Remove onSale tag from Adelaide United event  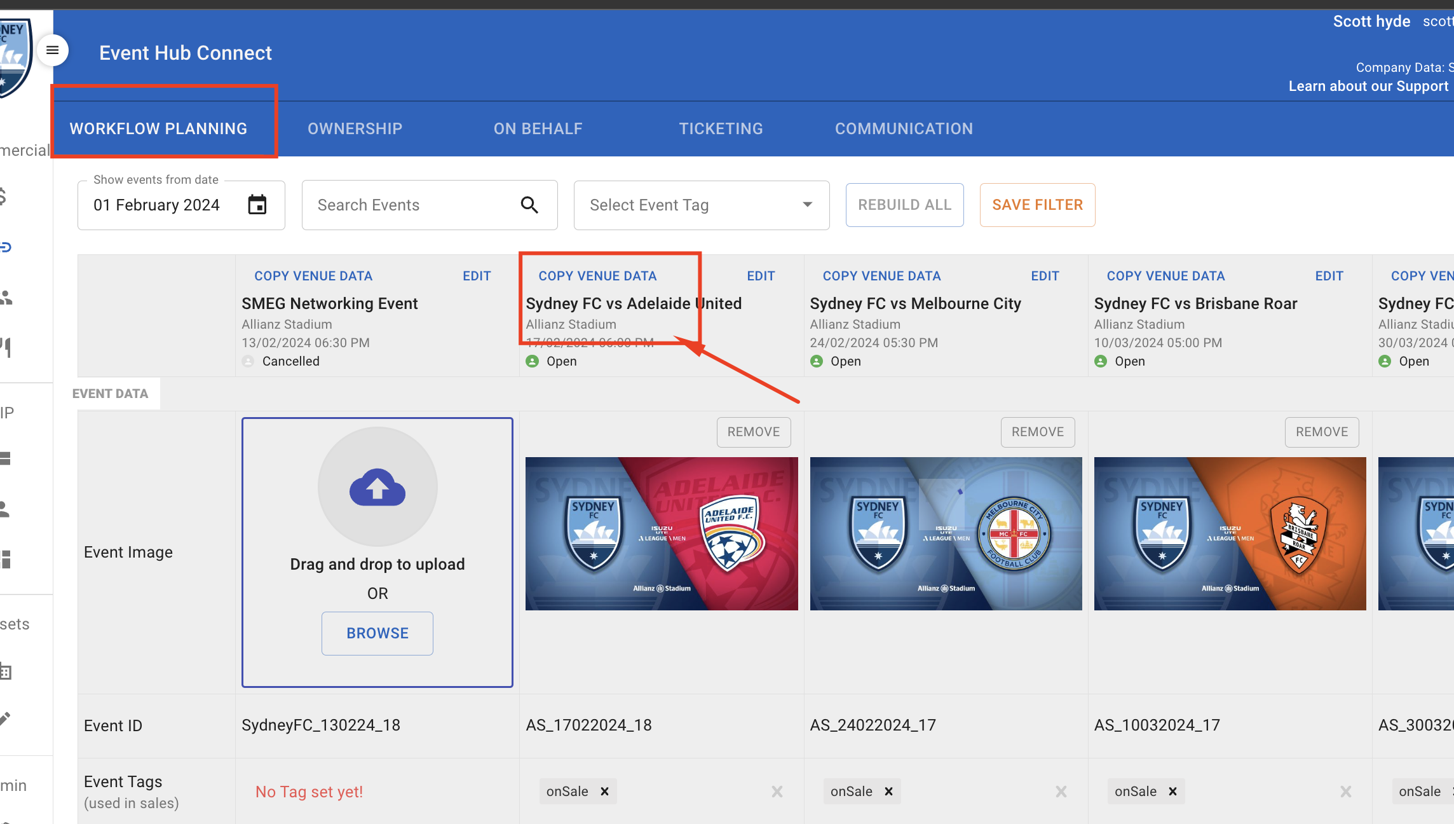pyautogui.click(x=605, y=792)
